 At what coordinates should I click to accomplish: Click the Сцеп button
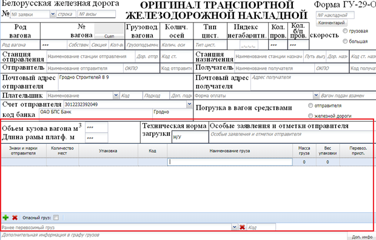pyautogui.click(x=109, y=36)
